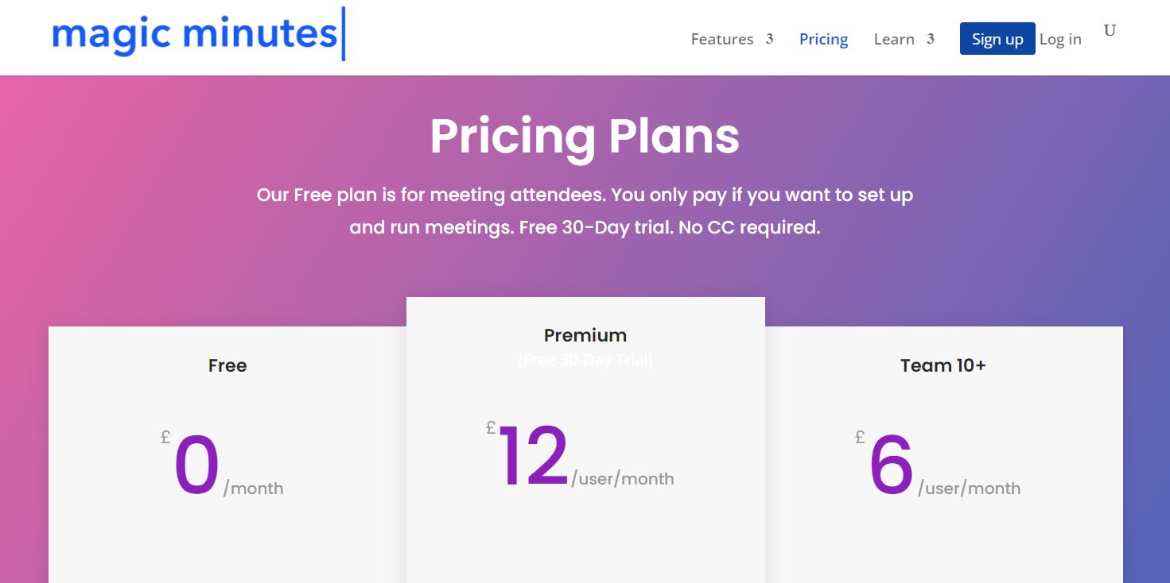1170x583 pixels.
Task: Select the Pricing Plans heading
Action: tap(585, 137)
